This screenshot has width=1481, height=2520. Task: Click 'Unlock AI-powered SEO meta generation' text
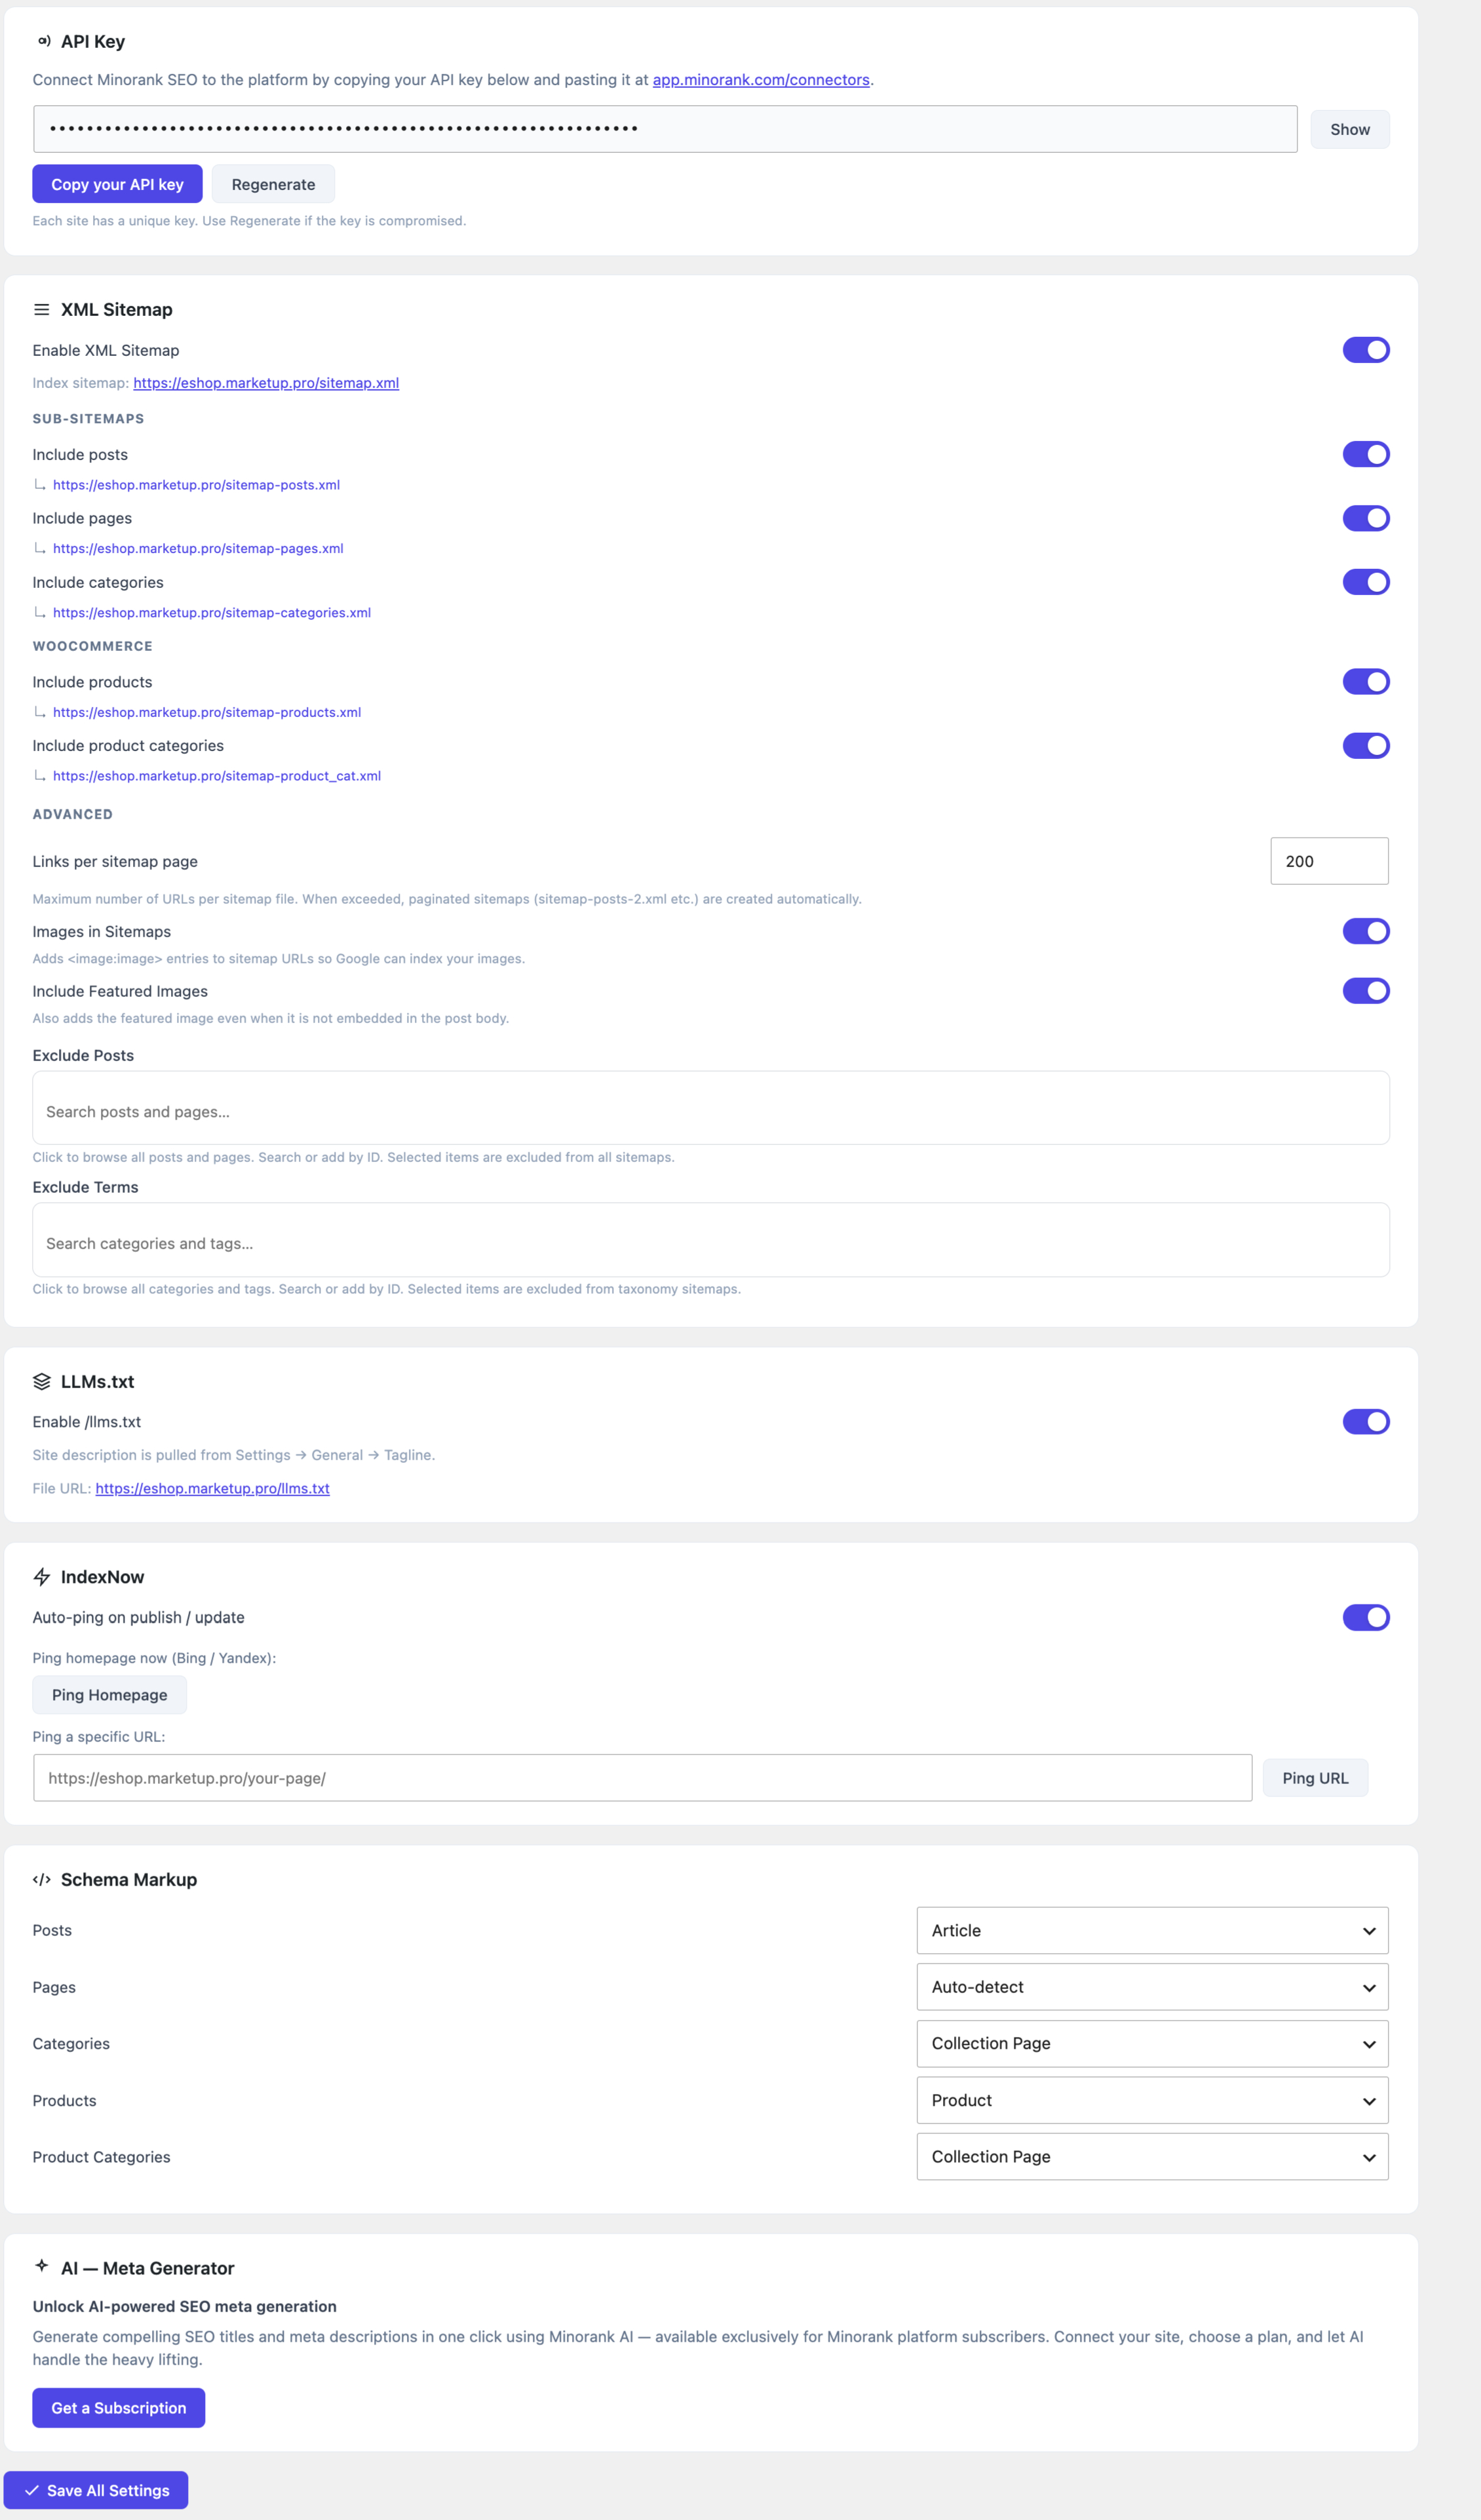point(184,2306)
